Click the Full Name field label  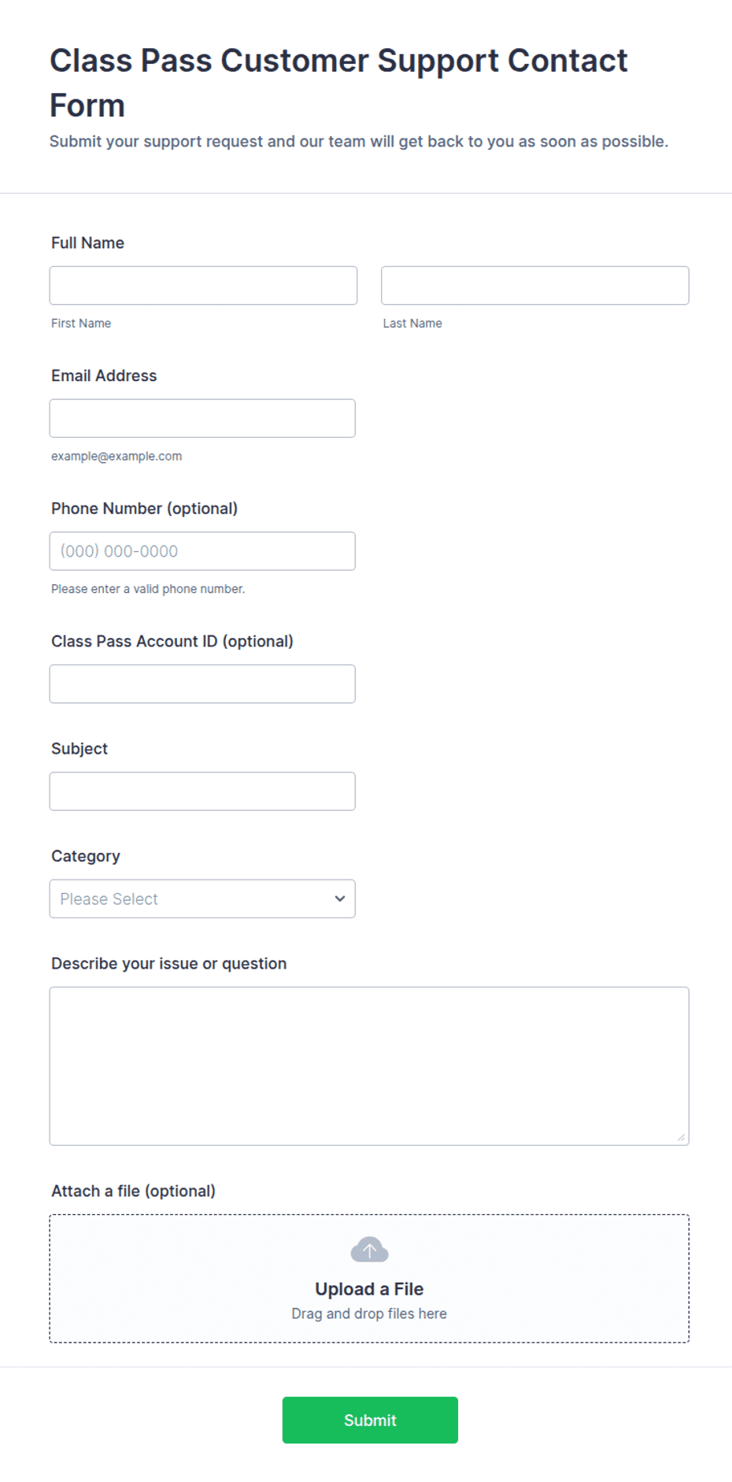(x=87, y=243)
